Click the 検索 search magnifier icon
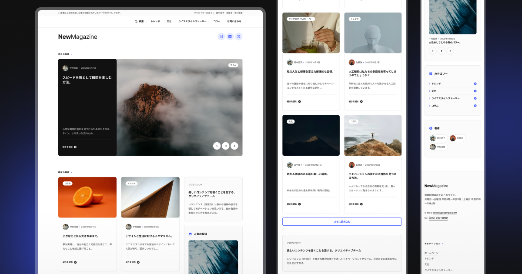This screenshot has height=274, width=522. 136,21
